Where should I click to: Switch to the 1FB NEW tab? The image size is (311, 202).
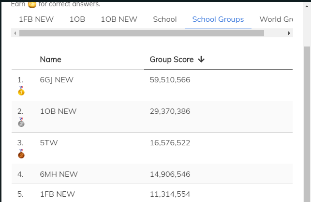pos(36,19)
